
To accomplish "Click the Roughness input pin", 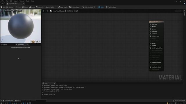I will point(151,31).
